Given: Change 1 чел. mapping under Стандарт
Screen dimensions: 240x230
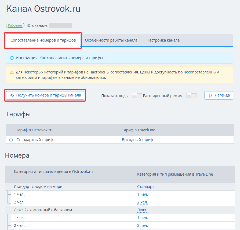Looking at the screenshot, I should click(142, 194).
